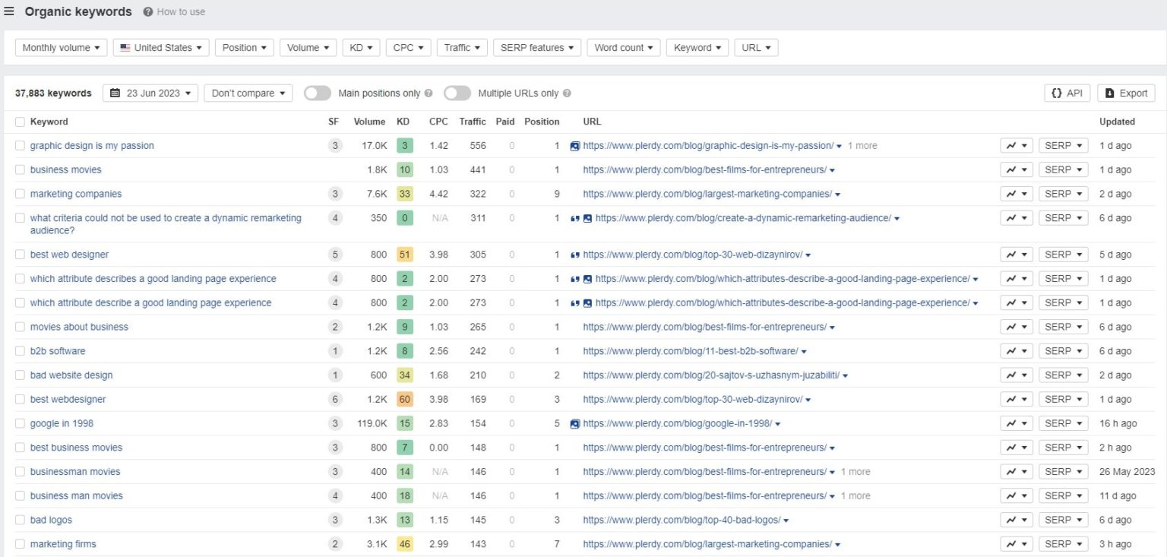Click the quote SERP icon on "best web designer" row
This screenshot has height=557, width=1167.
click(575, 254)
